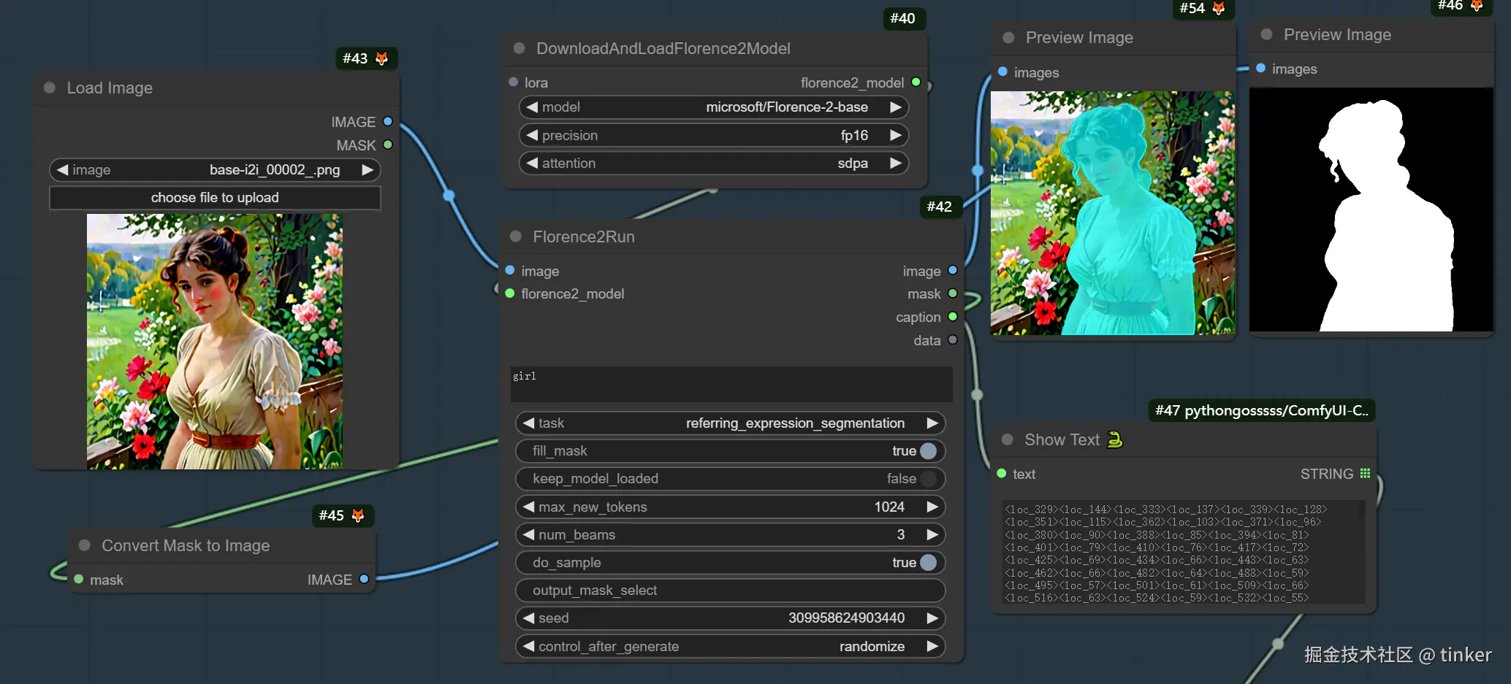
Task: Click the mask input port on Convert Mask to Image
Action: 79,580
